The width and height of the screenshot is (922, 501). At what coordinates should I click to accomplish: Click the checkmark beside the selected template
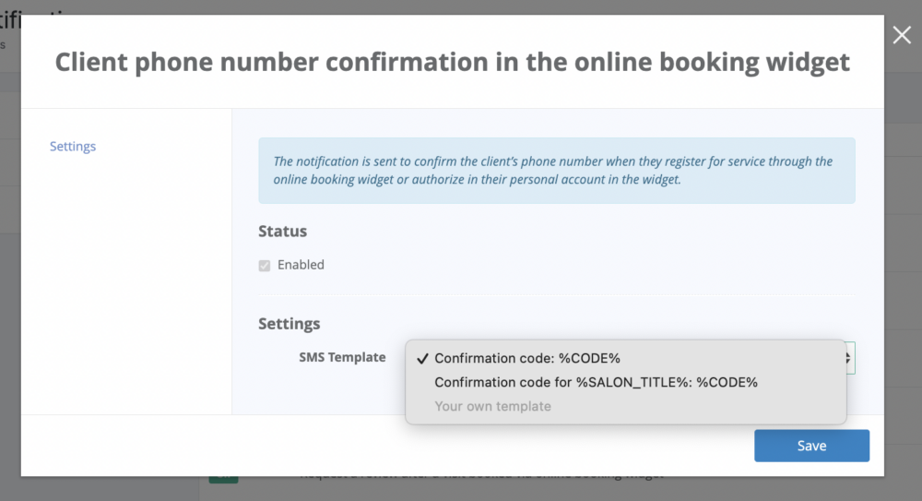click(x=422, y=358)
